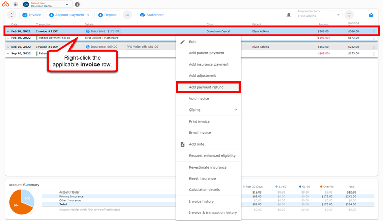The width and height of the screenshot is (383, 221).
Task: Click the Statement print button
Action: tap(152, 15)
